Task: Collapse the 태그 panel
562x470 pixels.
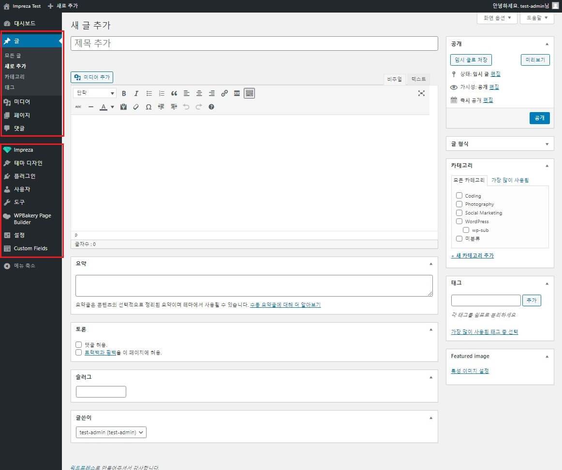Action: pyautogui.click(x=547, y=284)
